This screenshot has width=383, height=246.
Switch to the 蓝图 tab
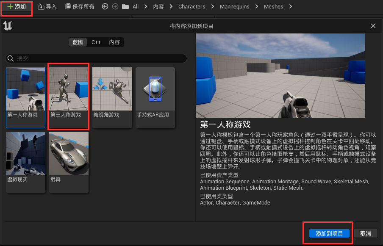pos(78,42)
